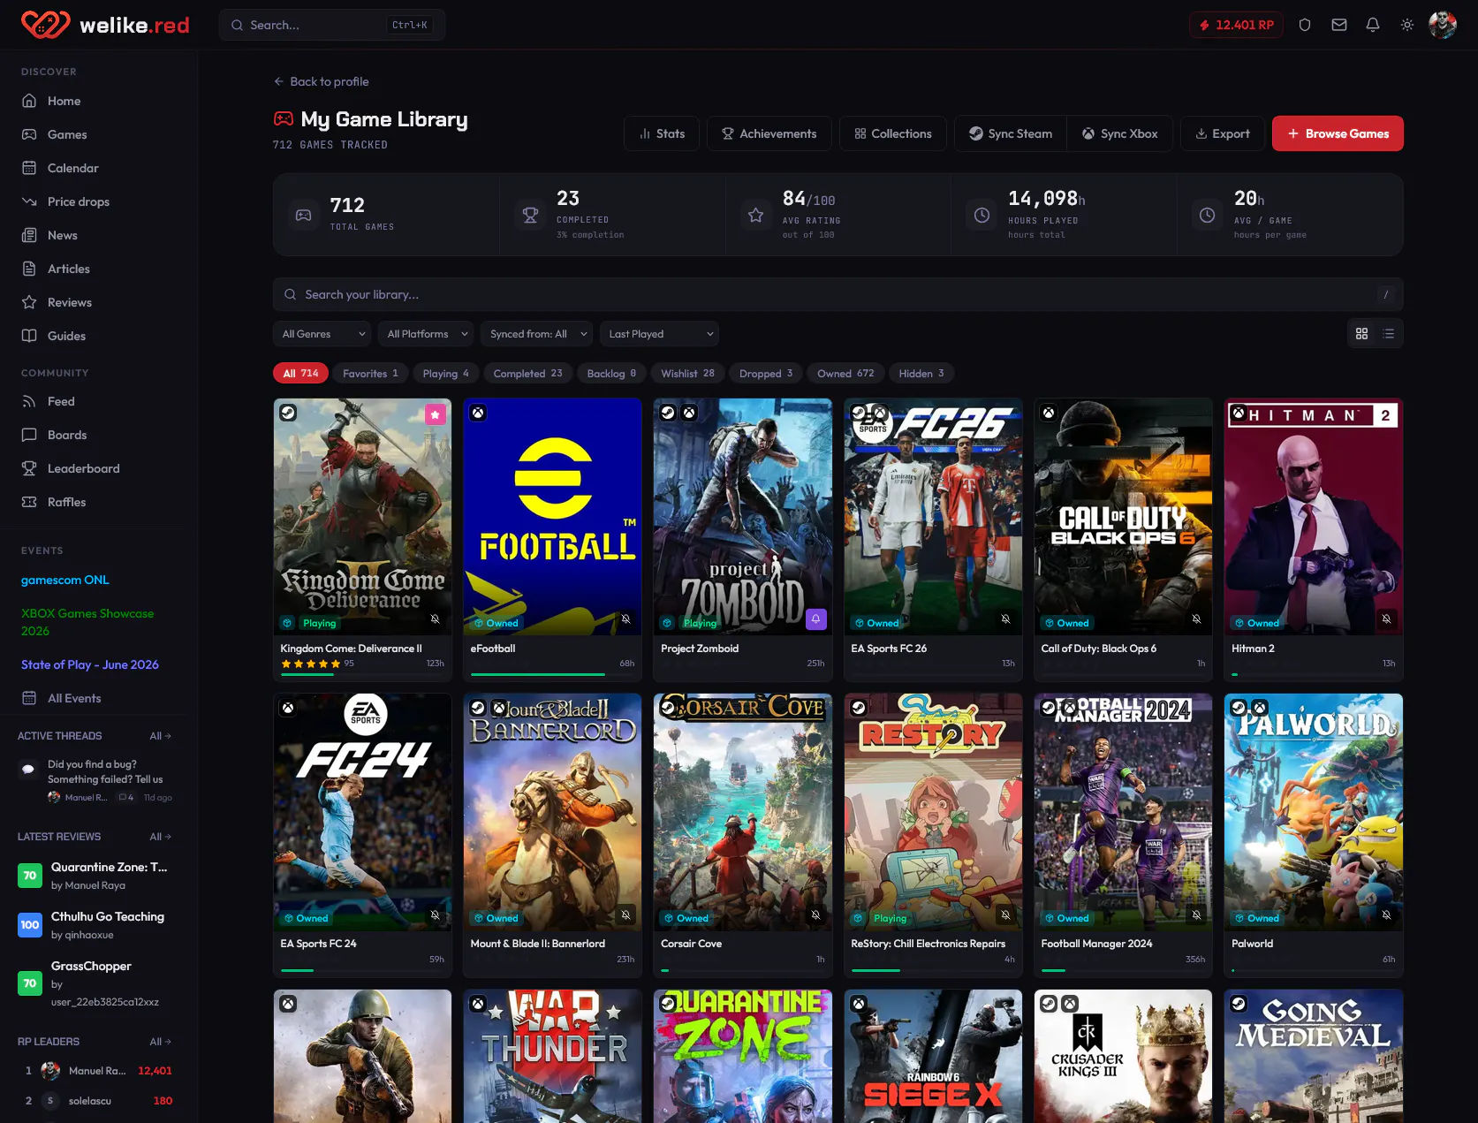Expand RP Leaders All arrow
This screenshot has width=1478, height=1123.
[161, 1042]
